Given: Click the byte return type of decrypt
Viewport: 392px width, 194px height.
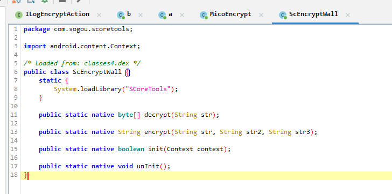Looking at the screenshot, I should pyautogui.click(x=125, y=115).
